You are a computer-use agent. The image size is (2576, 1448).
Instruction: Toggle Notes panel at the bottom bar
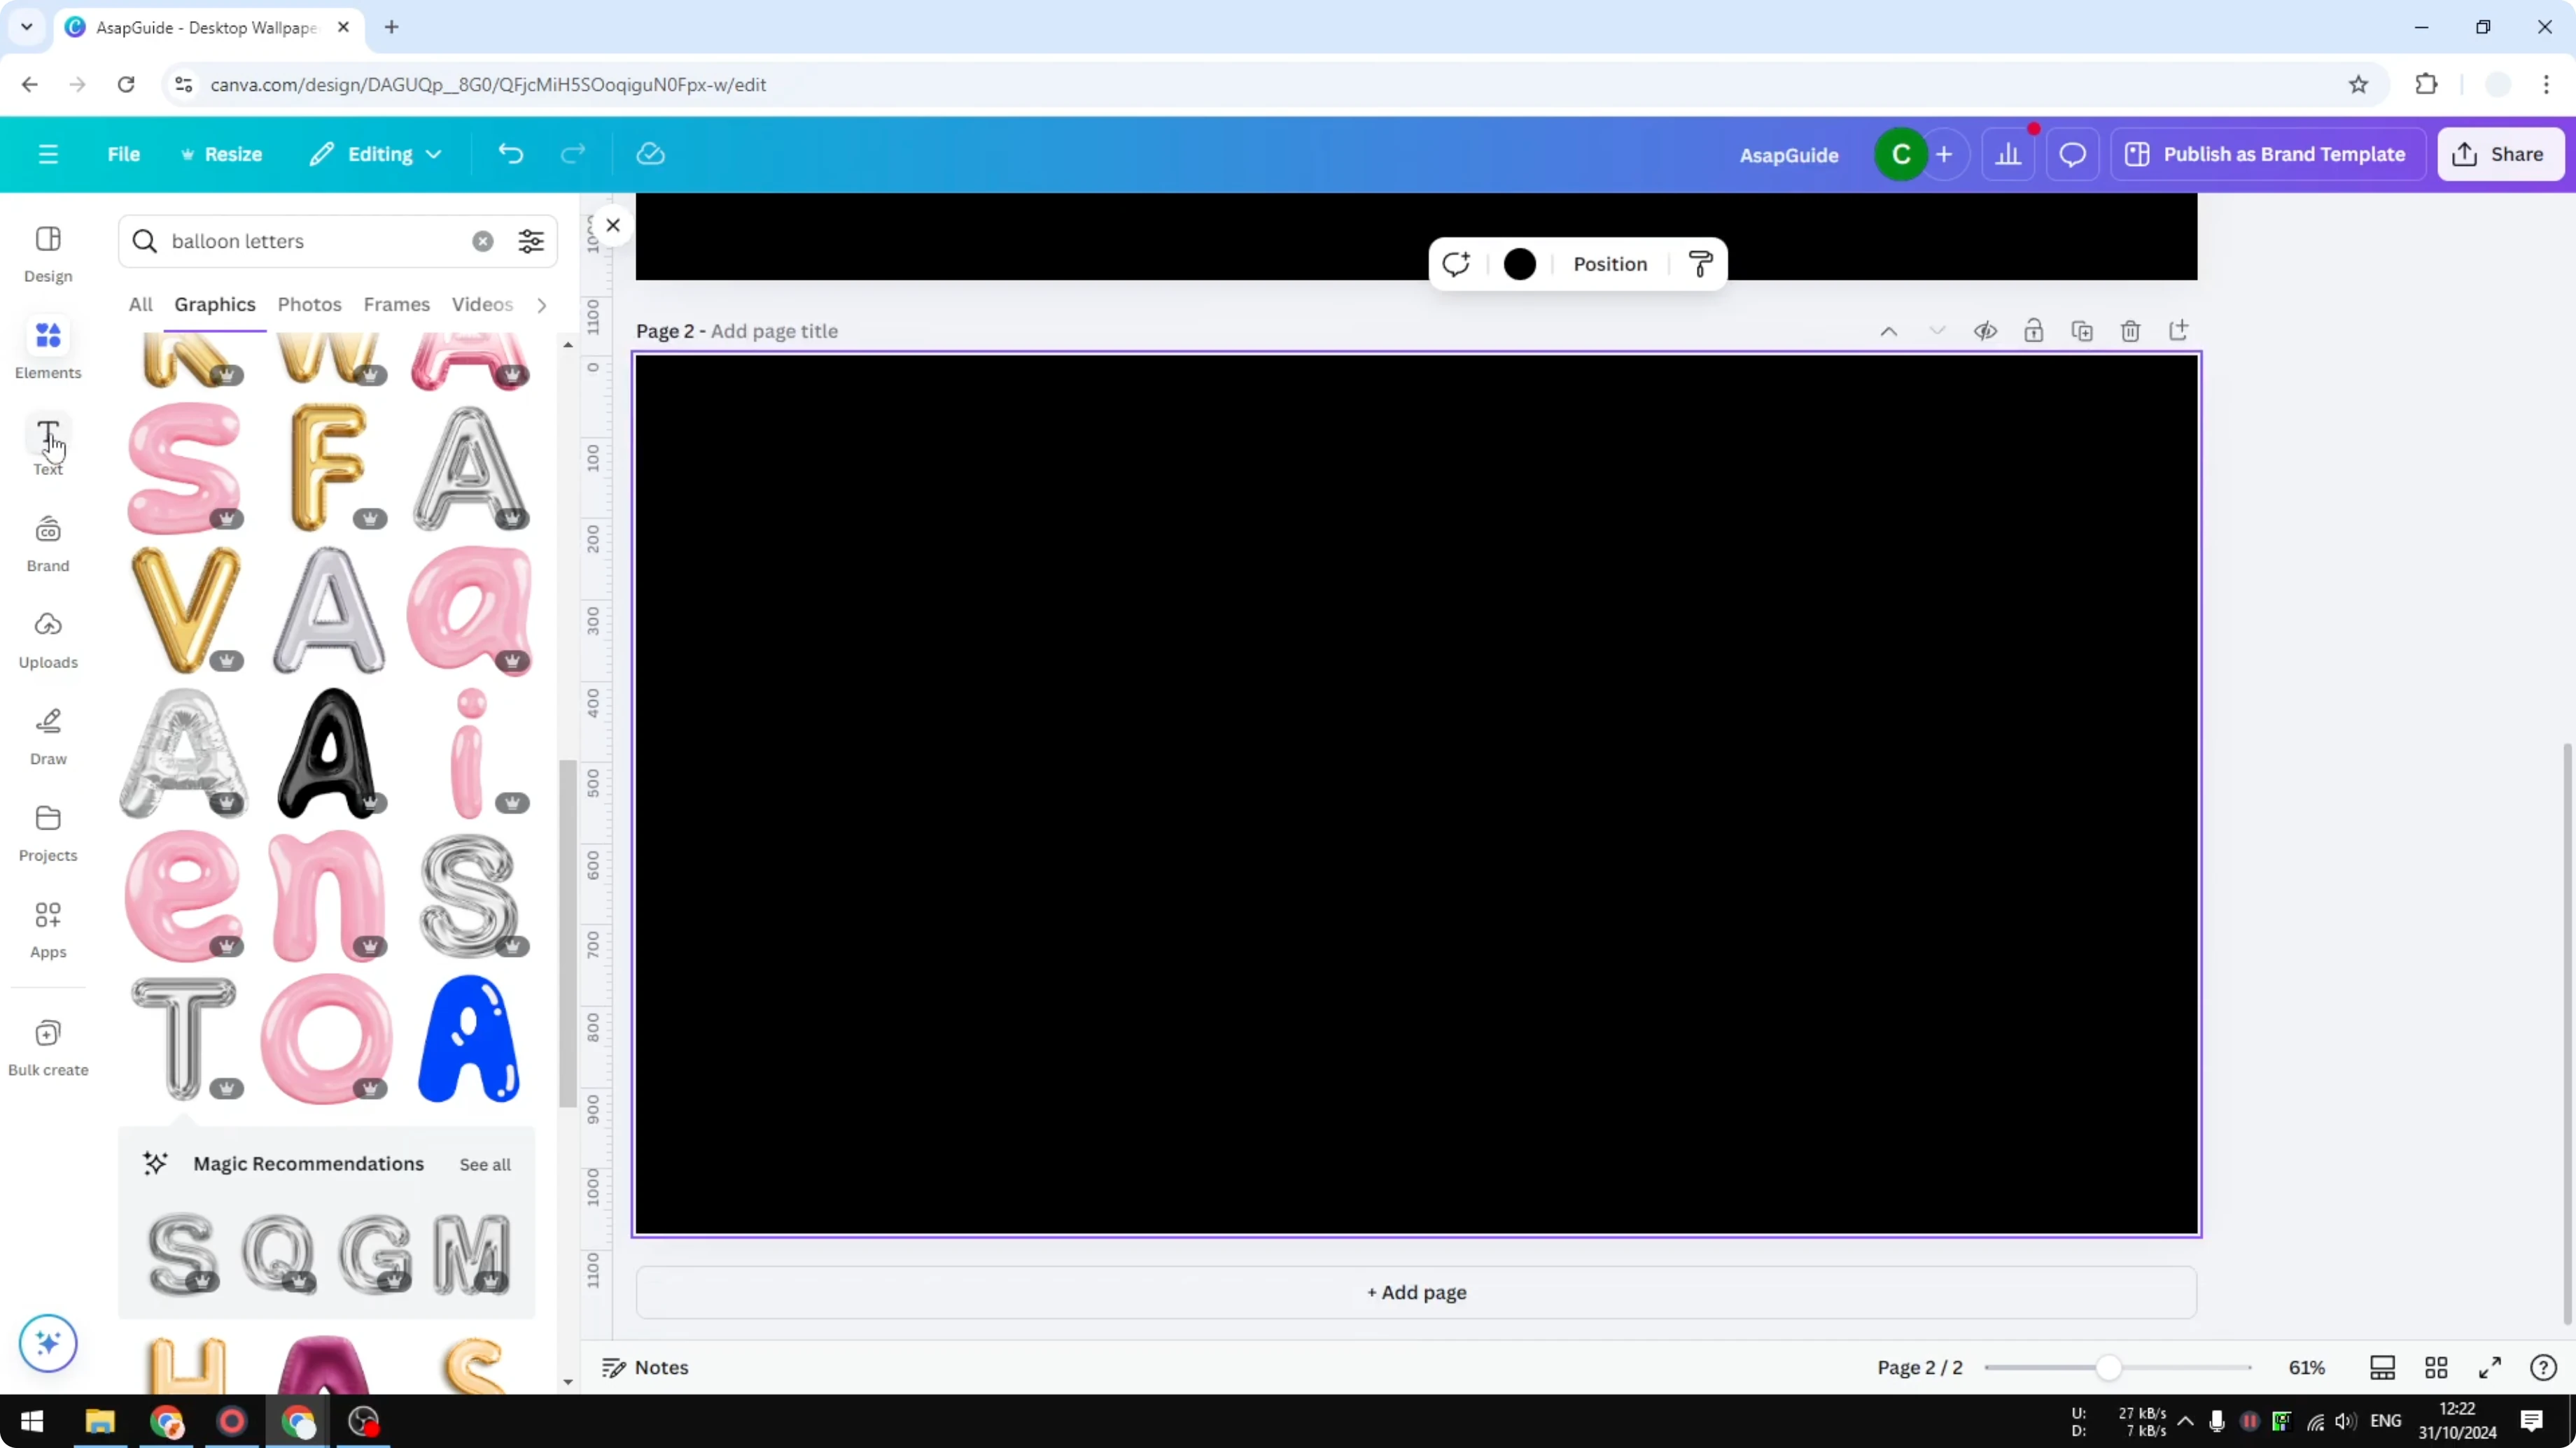click(x=643, y=1367)
